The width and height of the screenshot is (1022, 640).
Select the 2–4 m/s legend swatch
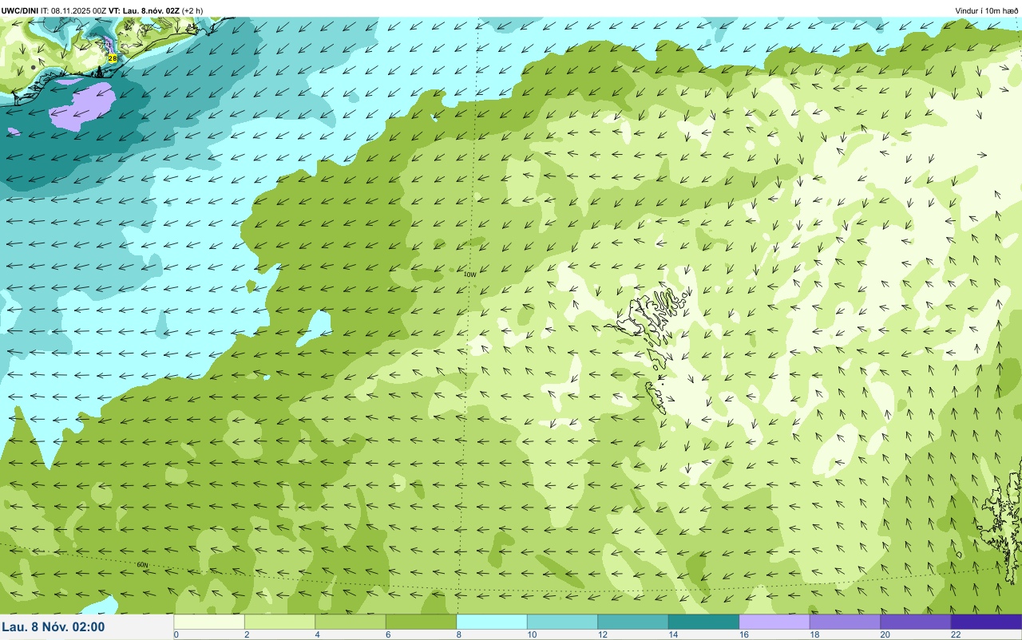coord(279,622)
